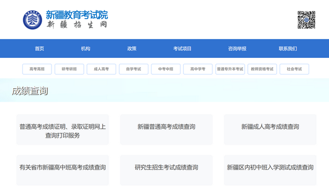
Task: Click the Xinjiang Education Examination Institute emblem logo
Action: coord(32,20)
